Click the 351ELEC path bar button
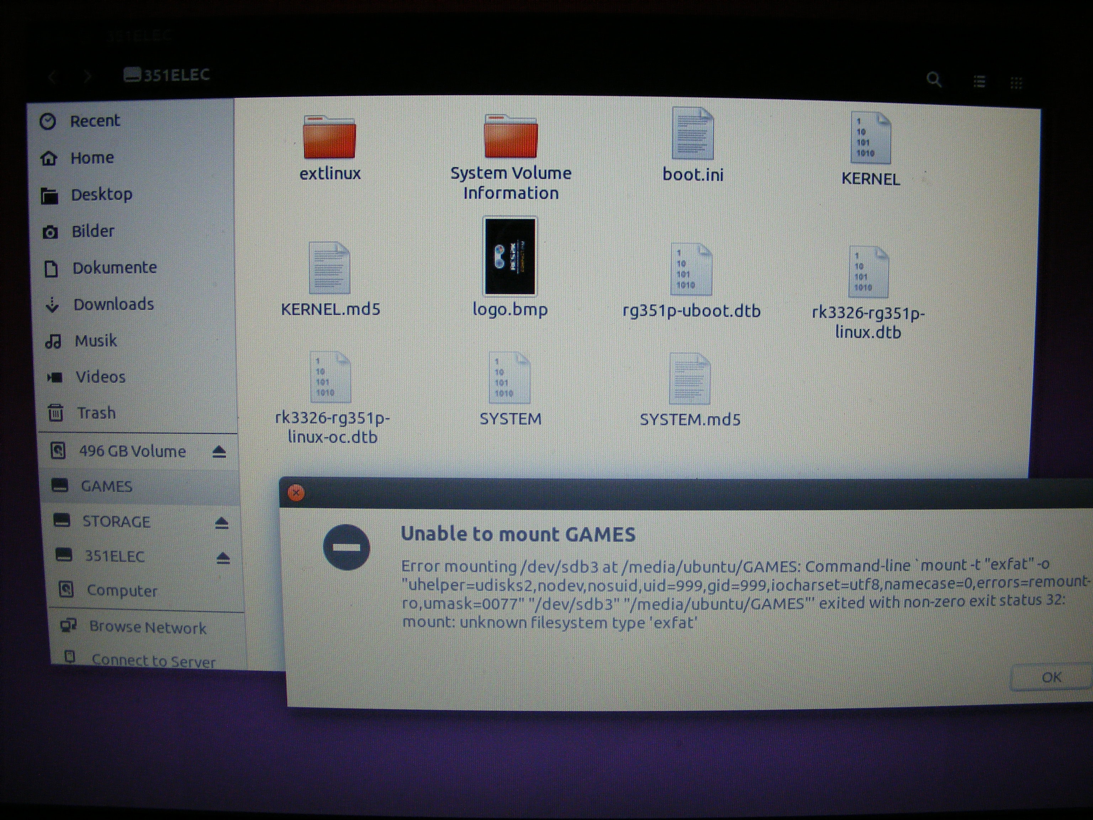This screenshot has height=820, width=1093. point(167,75)
